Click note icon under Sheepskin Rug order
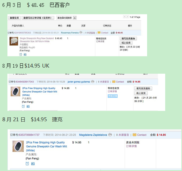The image size is (182, 171). point(25,54)
